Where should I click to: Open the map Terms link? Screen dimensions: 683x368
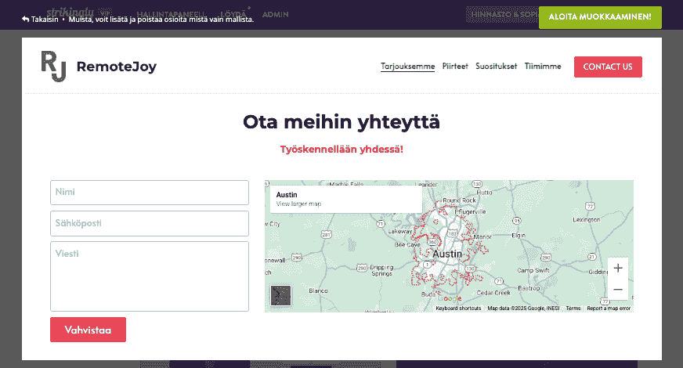(573, 308)
